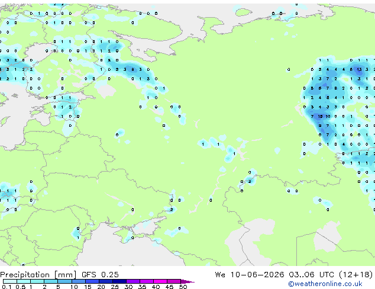Select legend swatch between 5 and 10
The width and height of the screenshot is (375, 289).
point(64,281)
